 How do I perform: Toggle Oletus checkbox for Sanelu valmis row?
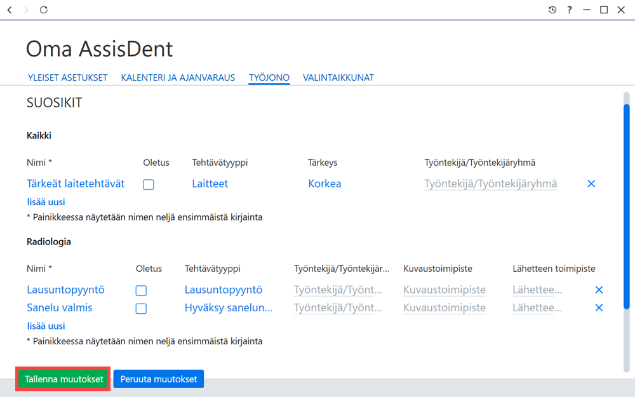(142, 309)
